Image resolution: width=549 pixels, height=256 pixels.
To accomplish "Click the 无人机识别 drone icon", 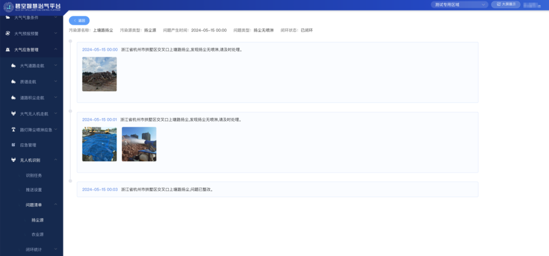I will click(14, 160).
